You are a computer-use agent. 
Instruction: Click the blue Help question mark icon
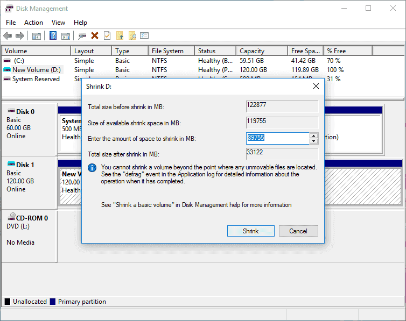point(53,36)
